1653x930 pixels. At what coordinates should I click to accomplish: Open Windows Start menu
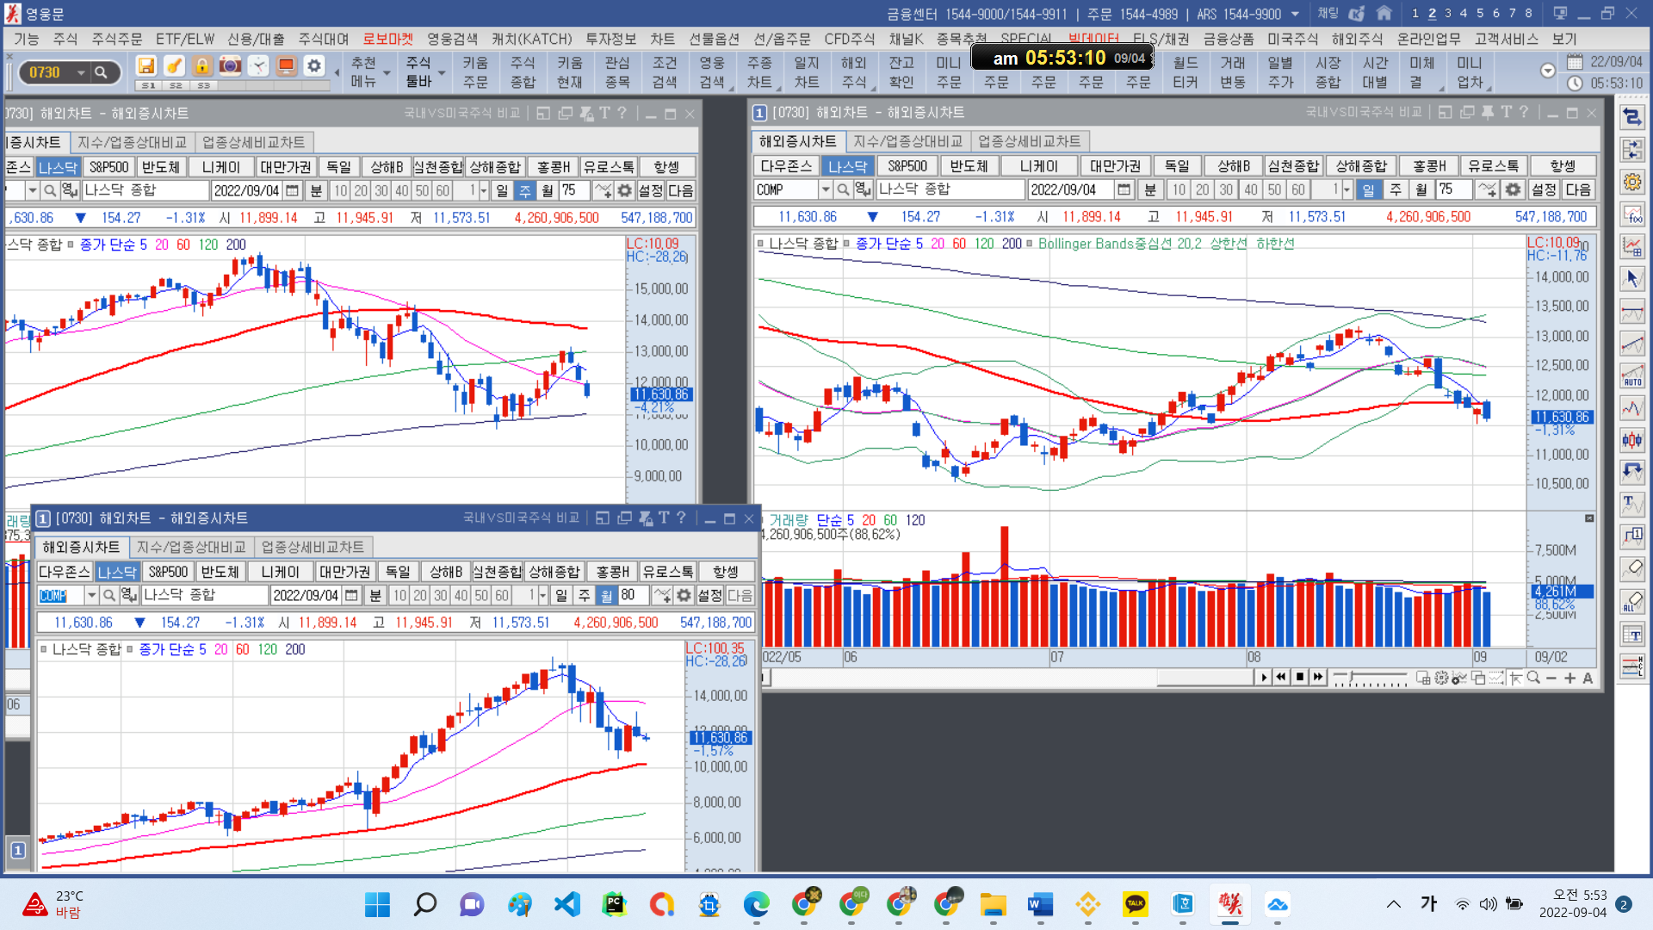pyautogui.click(x=377, y=904)
